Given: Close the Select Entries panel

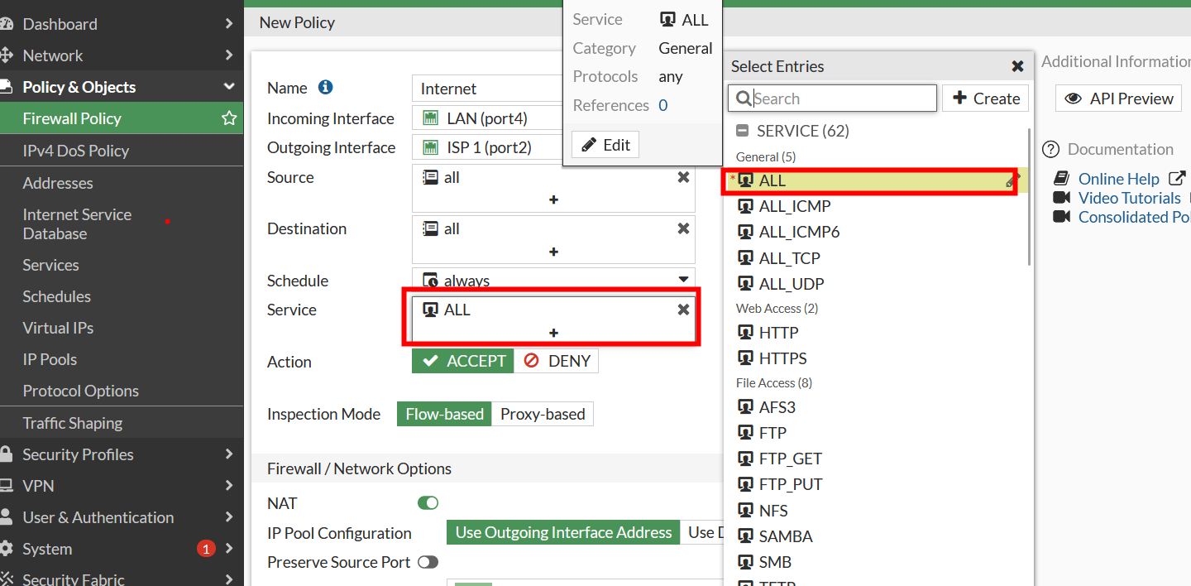Looking at the screenshot, I should point(1017,66).
